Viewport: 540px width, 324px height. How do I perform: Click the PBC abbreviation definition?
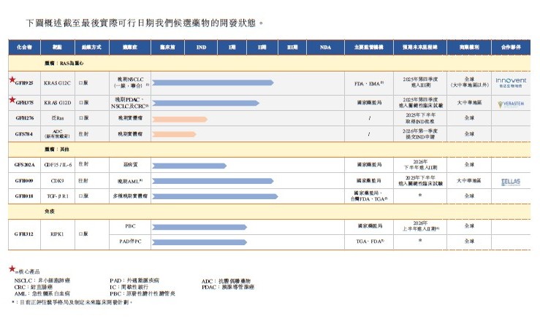pyautogui.click(x=142, y=294)
